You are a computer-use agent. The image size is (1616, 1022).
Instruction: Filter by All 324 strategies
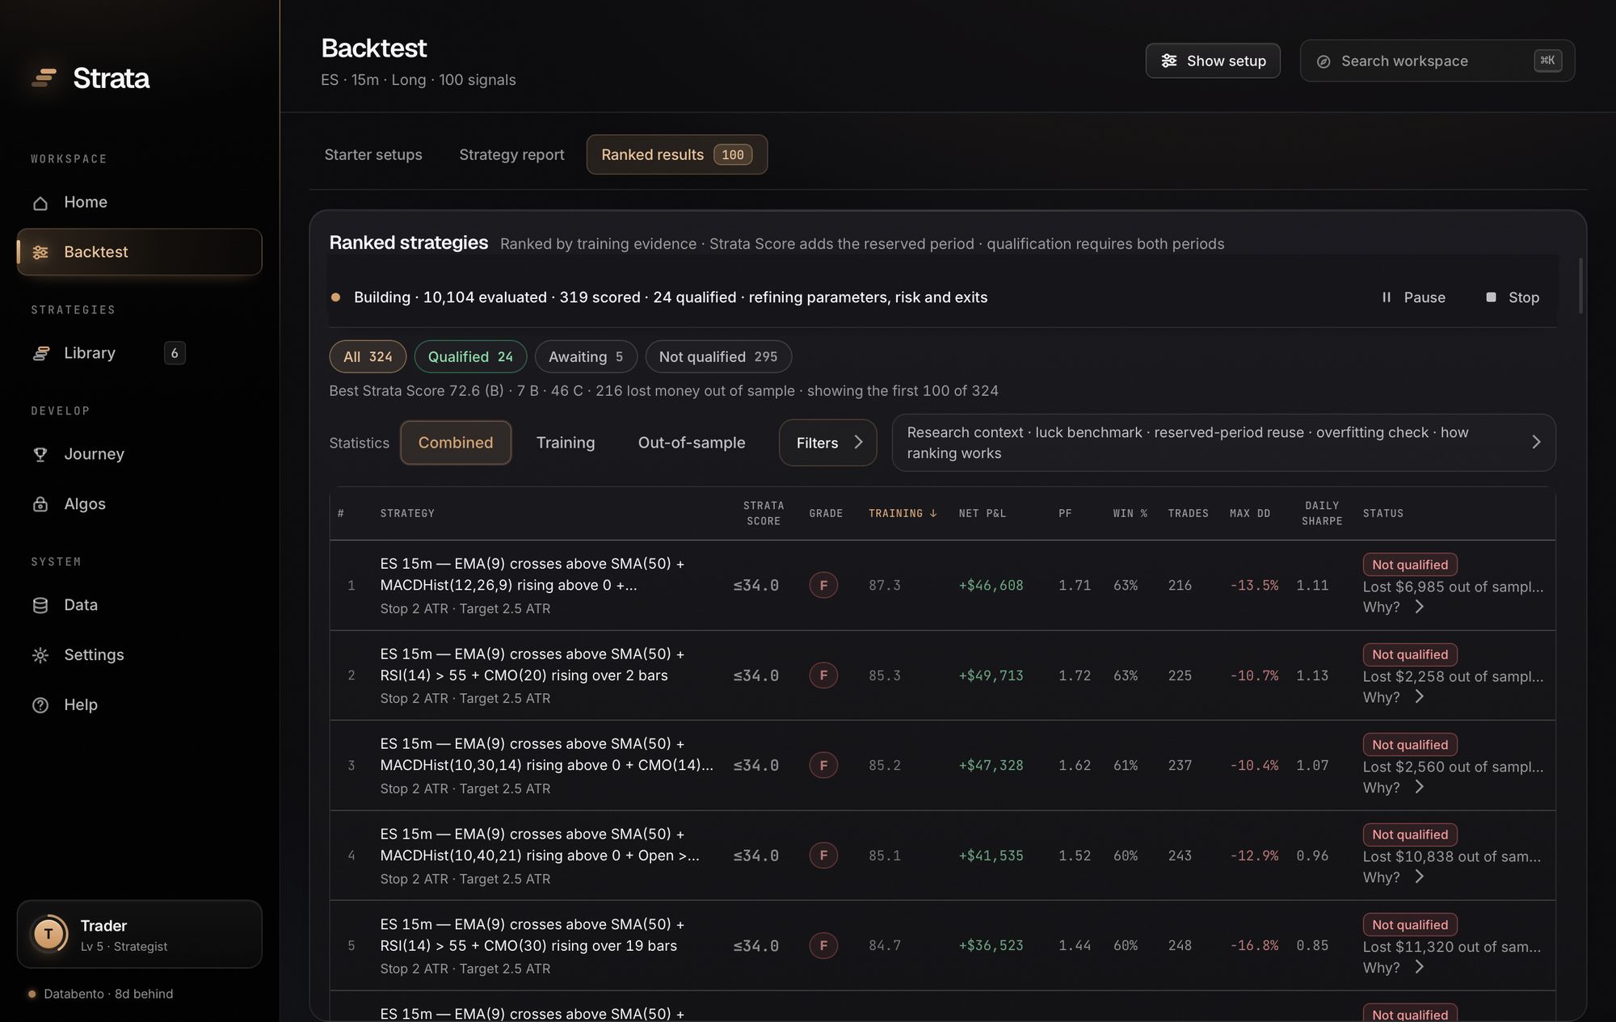[x=368, y=356]
